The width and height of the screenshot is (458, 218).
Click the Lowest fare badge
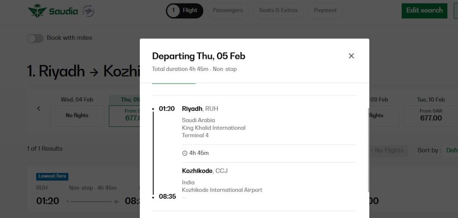tap(52, 176)
